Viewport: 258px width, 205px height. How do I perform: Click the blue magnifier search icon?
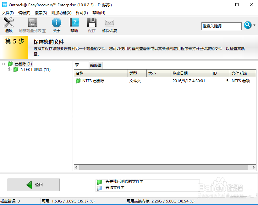point(248,25)
